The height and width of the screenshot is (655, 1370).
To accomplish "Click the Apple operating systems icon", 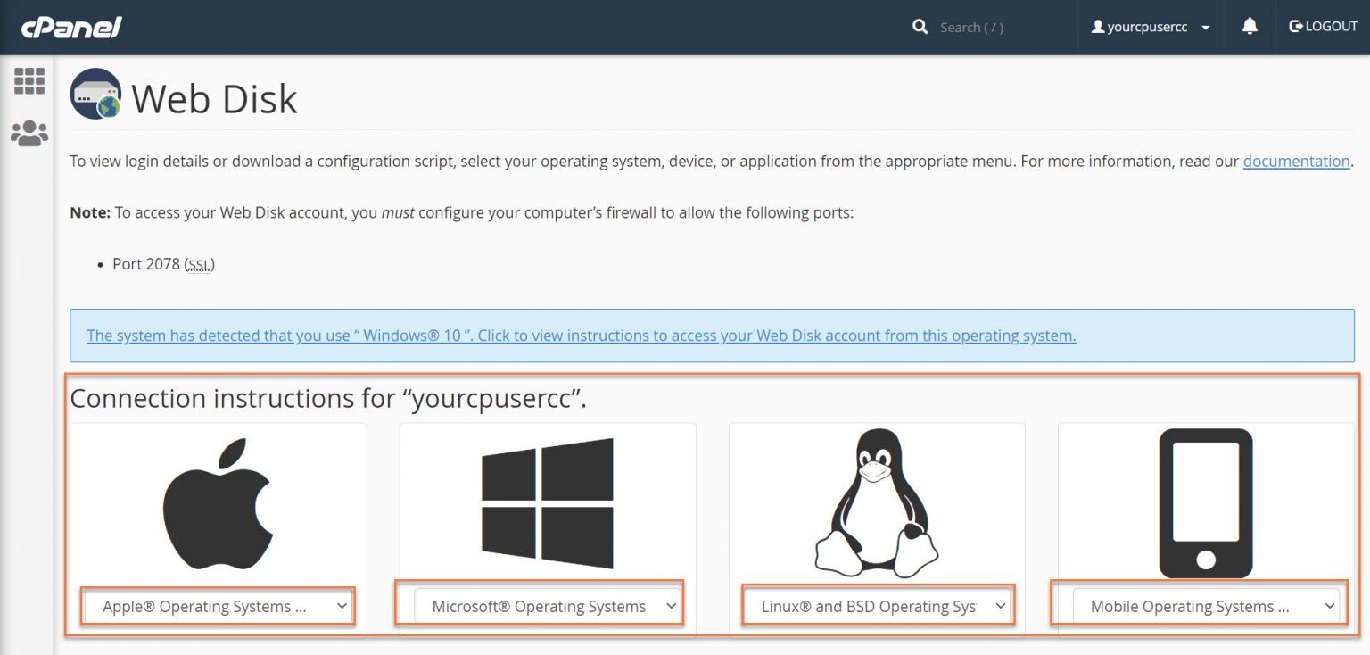I will pos(217,500).
